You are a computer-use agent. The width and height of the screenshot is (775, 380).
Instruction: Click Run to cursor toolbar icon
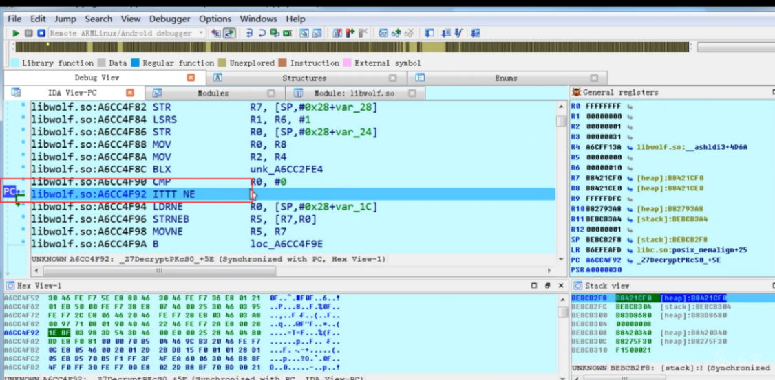pos(287,33)
